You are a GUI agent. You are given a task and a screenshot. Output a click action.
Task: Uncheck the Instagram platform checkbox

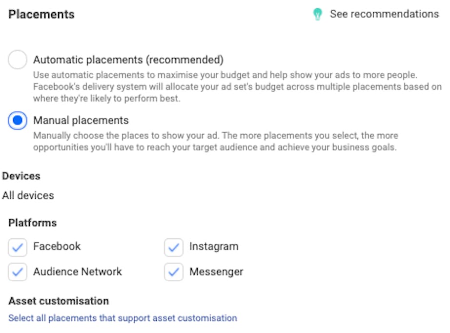[174, 247]
